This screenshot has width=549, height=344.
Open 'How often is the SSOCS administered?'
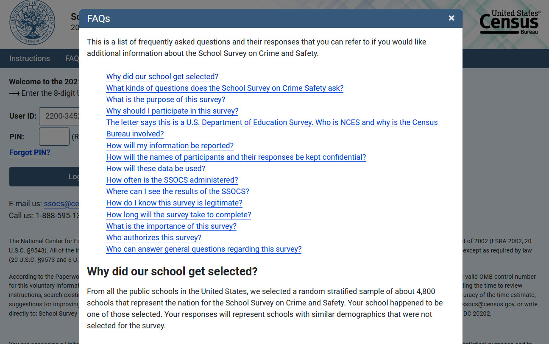coord(172,180)
